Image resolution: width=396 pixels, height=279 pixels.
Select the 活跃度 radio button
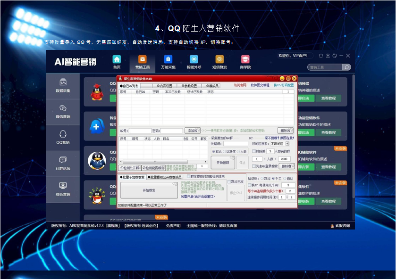[x=224, y=151]
